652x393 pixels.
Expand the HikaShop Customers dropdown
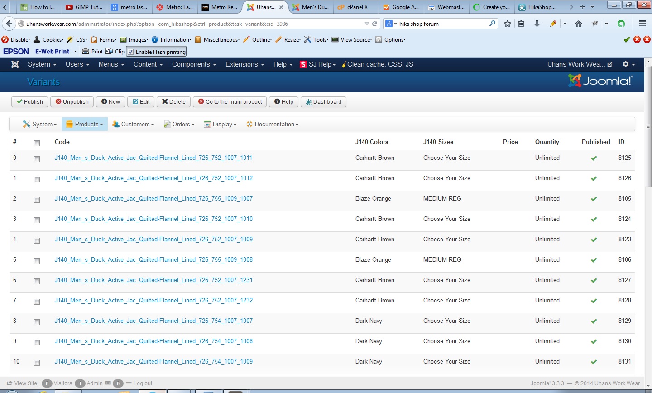[133, 124]
